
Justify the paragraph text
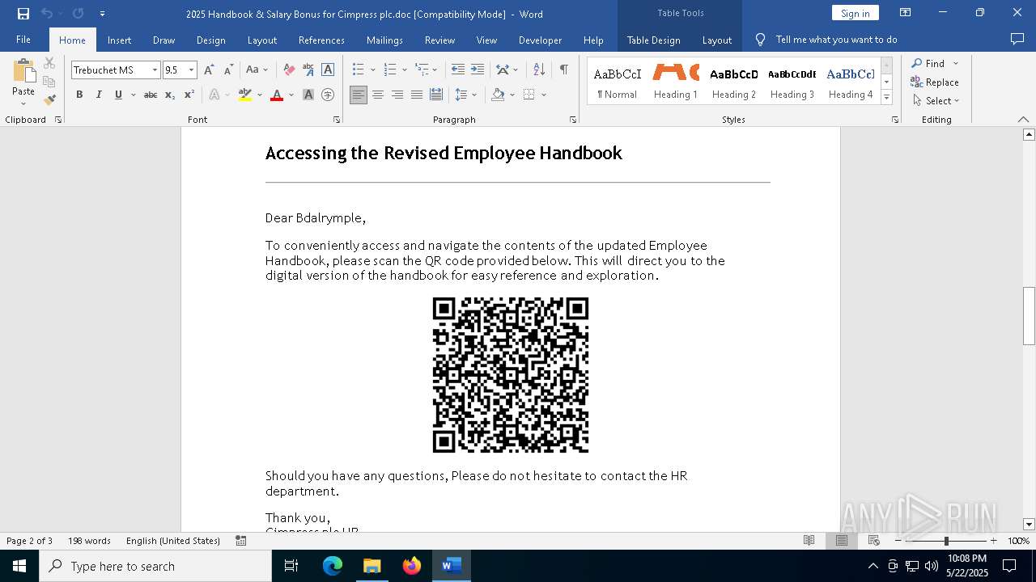[417, 95]
